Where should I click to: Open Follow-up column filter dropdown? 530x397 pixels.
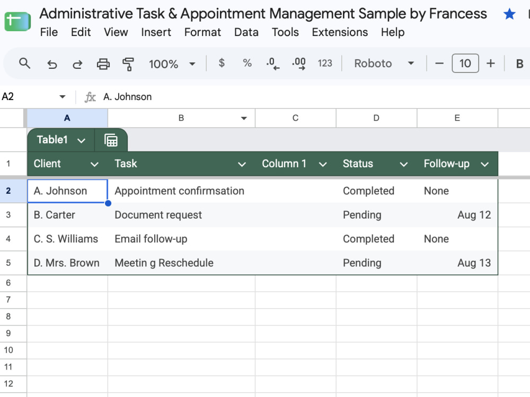click(x=485, y=165)
